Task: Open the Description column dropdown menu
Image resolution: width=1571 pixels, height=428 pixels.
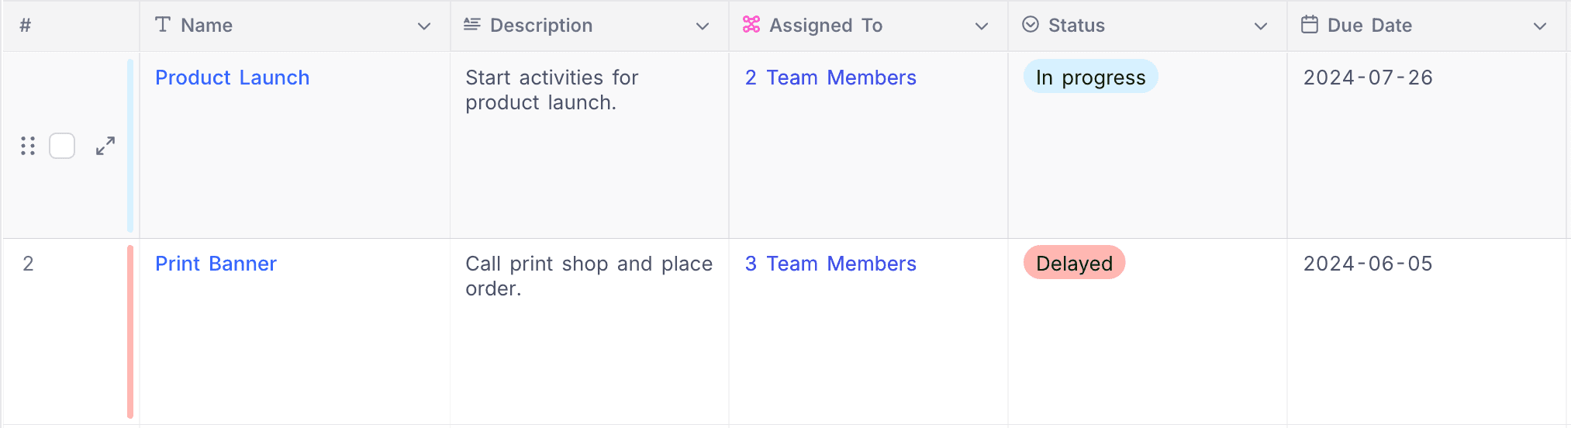Action: [x=703, y=26]
